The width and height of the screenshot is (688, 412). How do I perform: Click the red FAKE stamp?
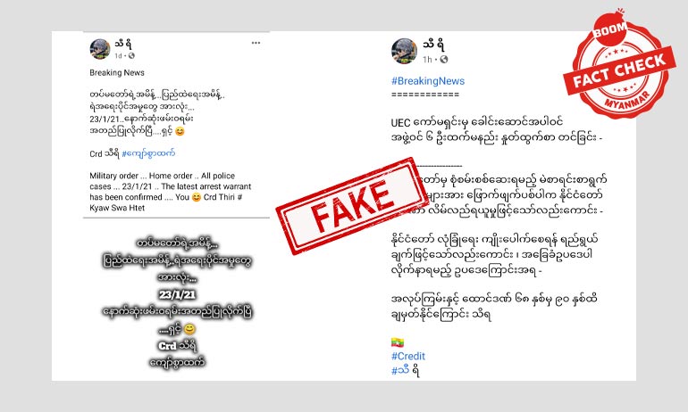[352, 205]
